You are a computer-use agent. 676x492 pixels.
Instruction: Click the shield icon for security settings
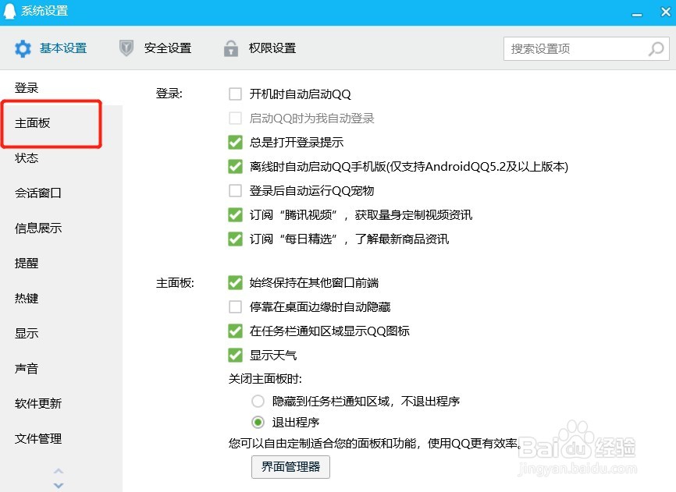point(126,48)
